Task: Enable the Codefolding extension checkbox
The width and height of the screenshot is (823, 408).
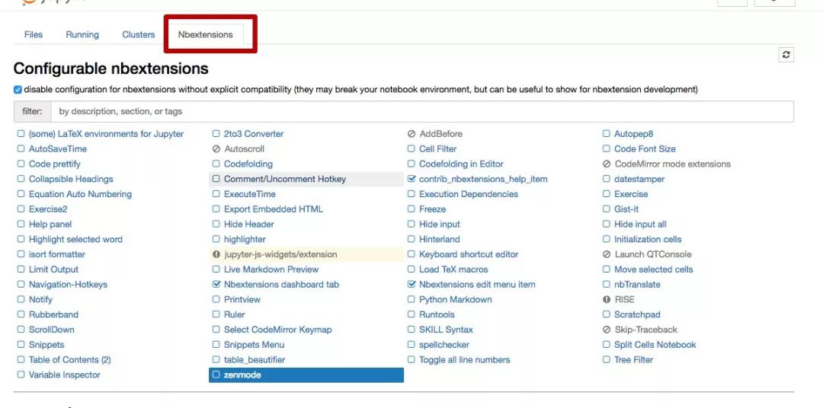Action: pyautogui.click(x=216, y=164)
